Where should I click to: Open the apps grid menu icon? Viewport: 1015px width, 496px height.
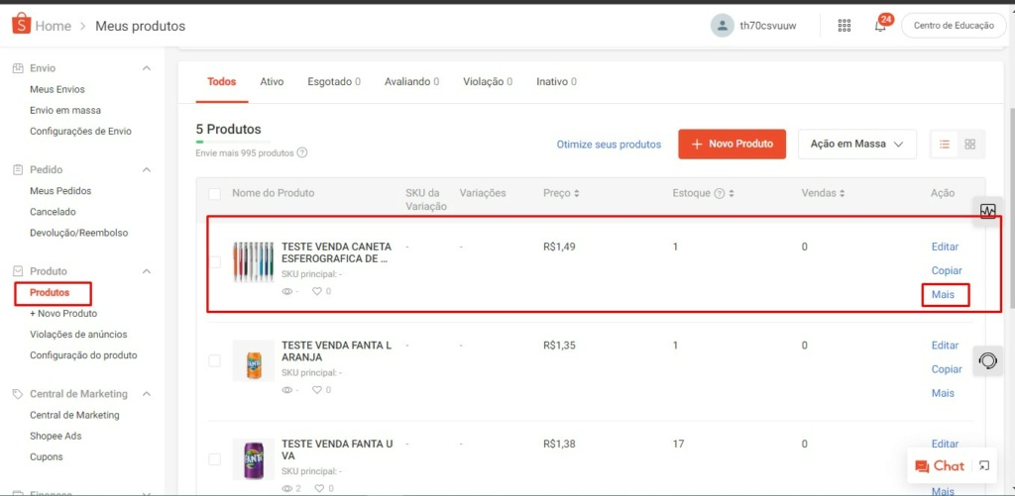845,26
